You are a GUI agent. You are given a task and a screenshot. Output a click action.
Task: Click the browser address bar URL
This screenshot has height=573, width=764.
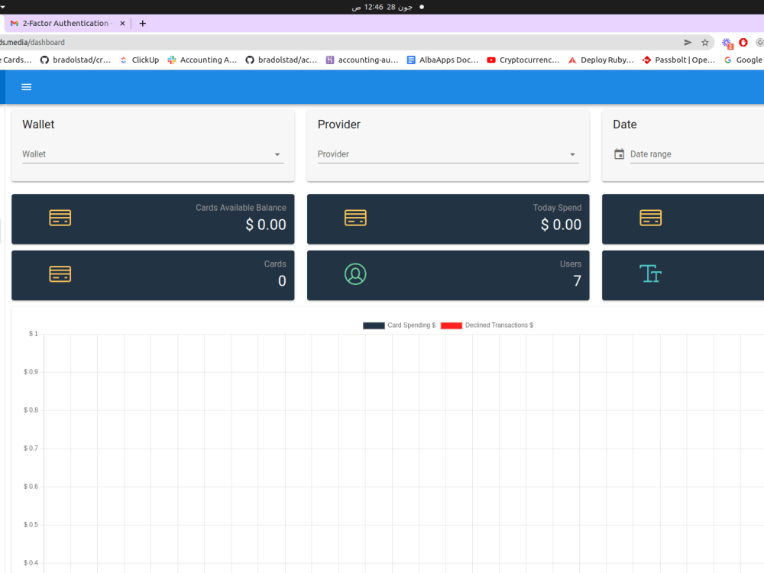(x=33, y=42)
